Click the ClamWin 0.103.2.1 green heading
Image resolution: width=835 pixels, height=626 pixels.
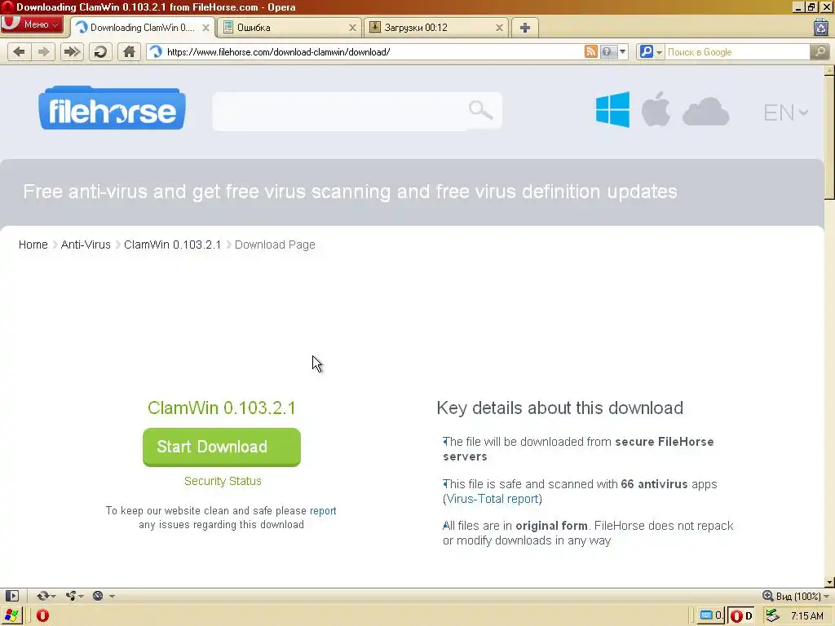click(222, 408)
